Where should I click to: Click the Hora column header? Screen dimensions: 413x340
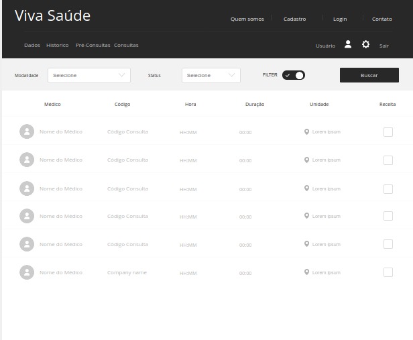pyautogui.click(x=190, y=105)
